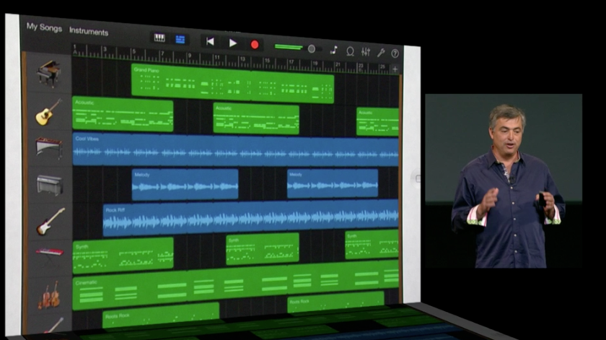Toggle the metronome note icon

334,50
